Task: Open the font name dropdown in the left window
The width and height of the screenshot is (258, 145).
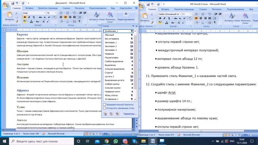Action: [45, 13]
